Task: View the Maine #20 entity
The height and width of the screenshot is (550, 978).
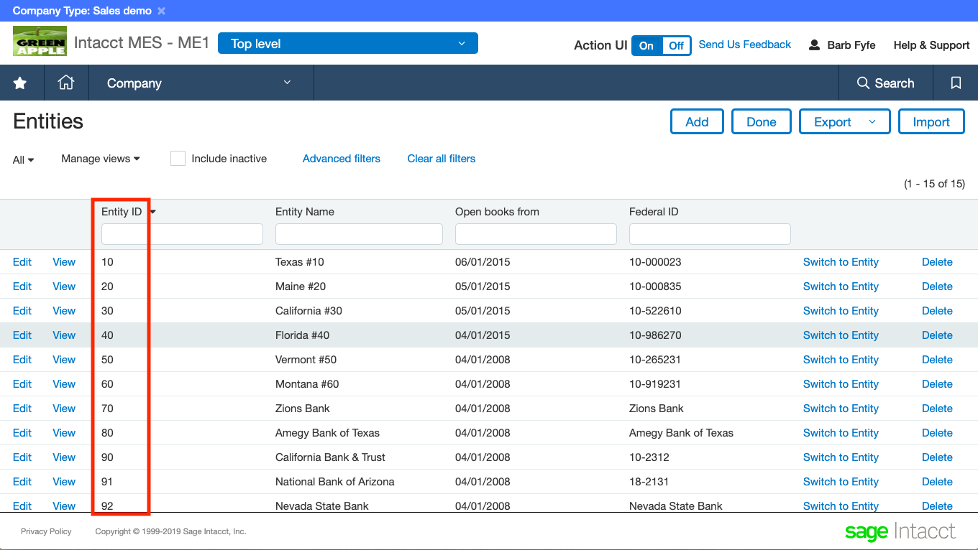Action: (64, 286)
